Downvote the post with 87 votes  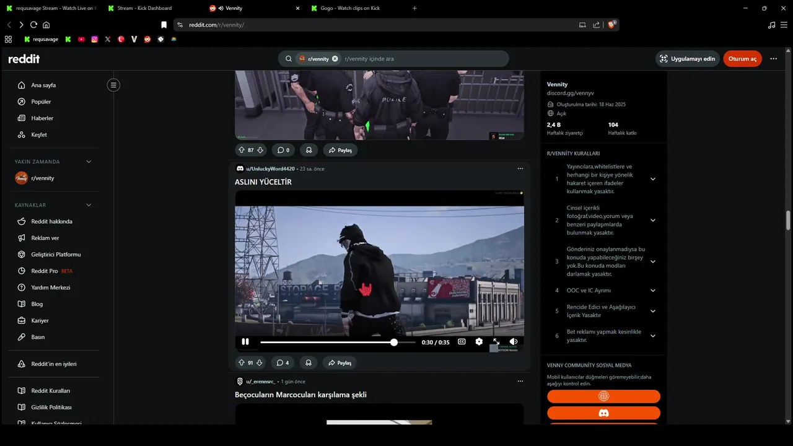point(260,150)
